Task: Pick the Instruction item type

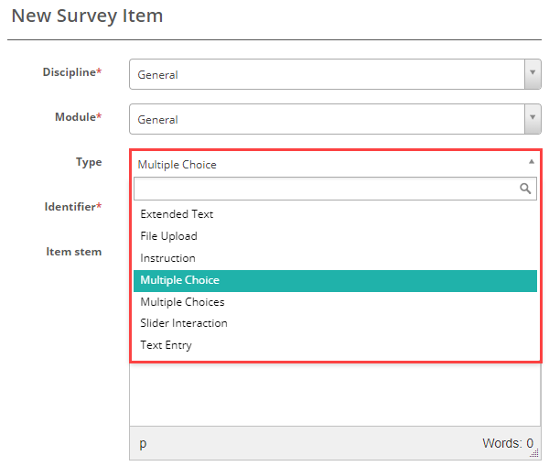Action: click(167, 258)
